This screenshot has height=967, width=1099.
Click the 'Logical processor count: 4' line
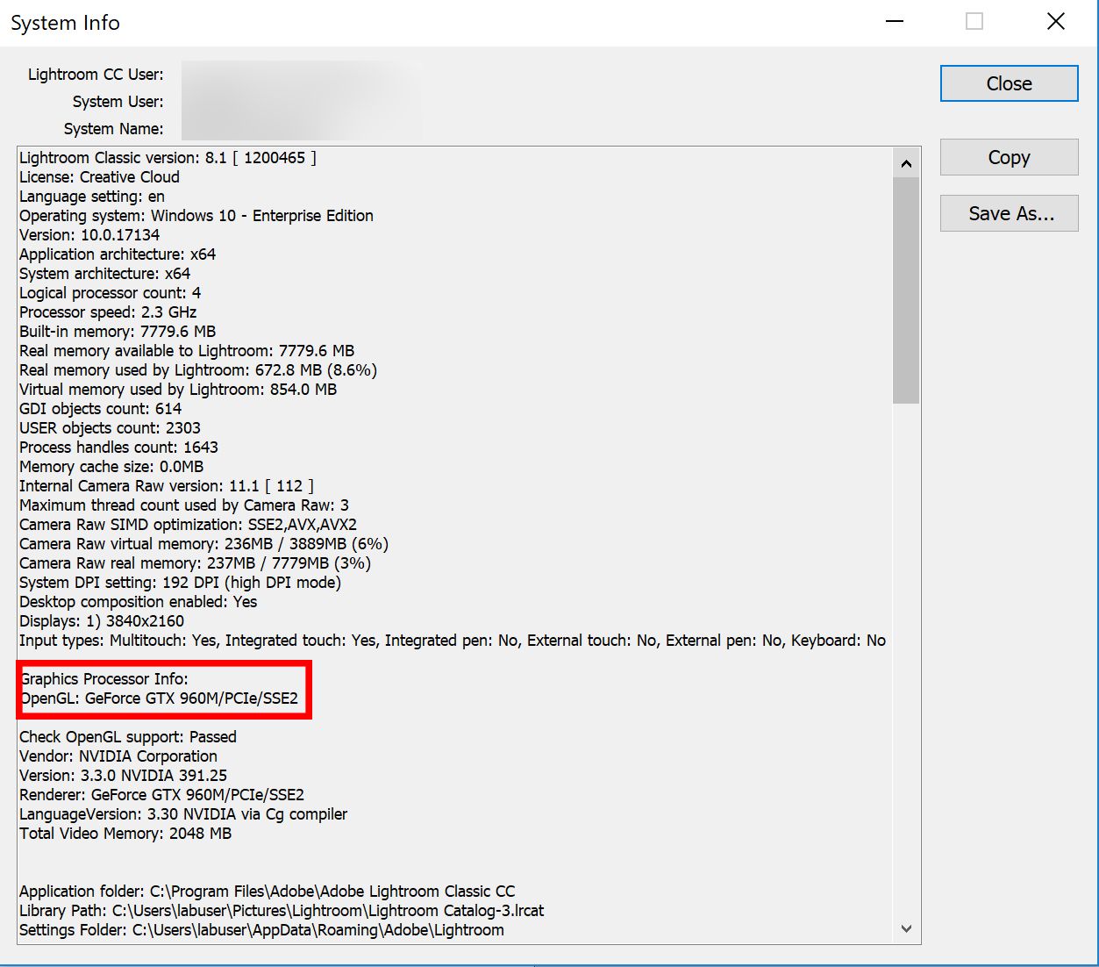[110, 293]
